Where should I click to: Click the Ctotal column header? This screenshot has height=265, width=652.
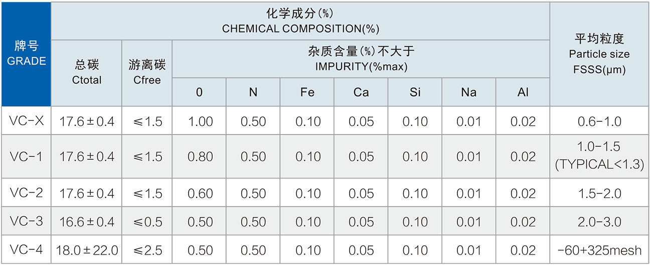click(x=87, y=73)
